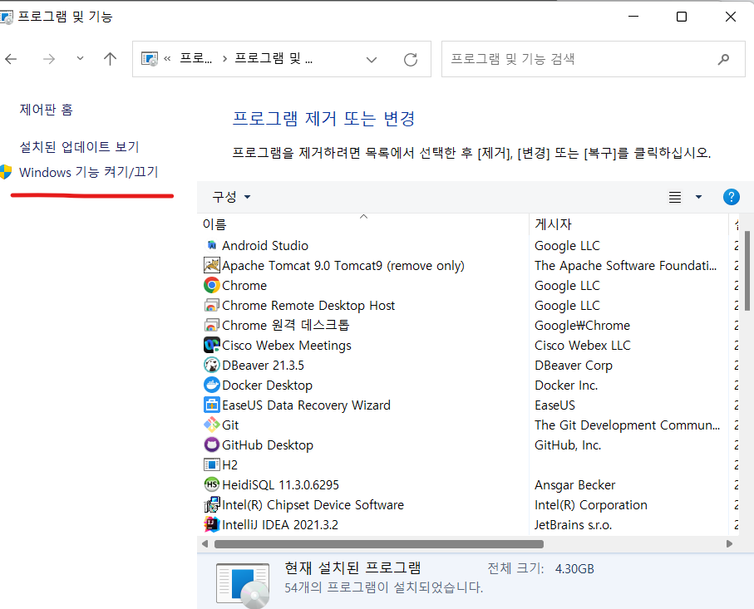This screenshot has width=754, height=609.
Task: Click the Git program icon
Action: (212, 425)
